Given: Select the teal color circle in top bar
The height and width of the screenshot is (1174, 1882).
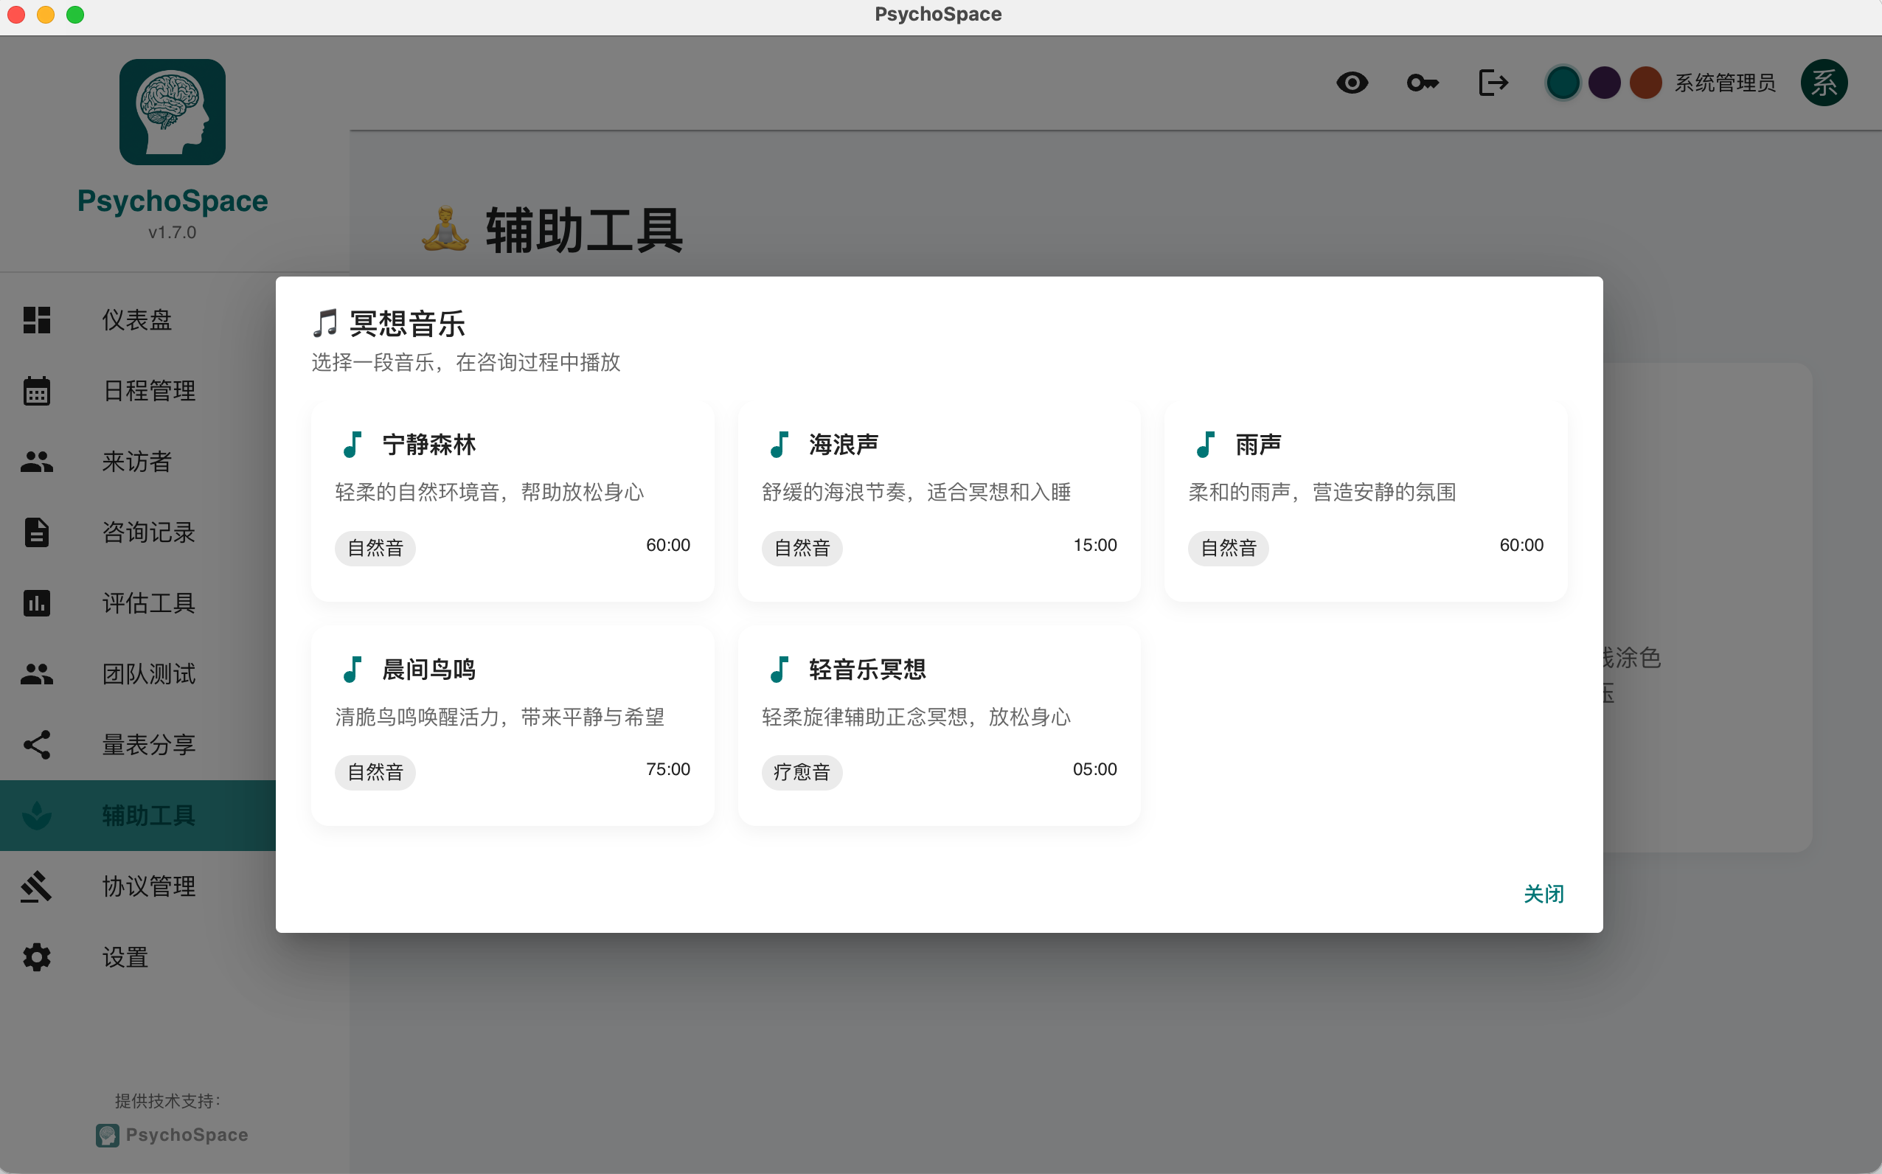Looking at the screenshot, I should (1562, 83).
